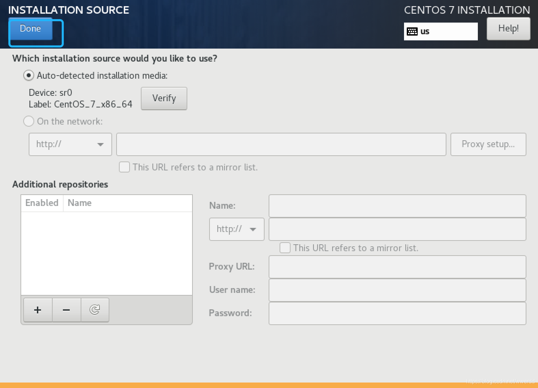The image size is (538, 388).
Task: Click the network source URL field
Action: (x=281, y=144)
